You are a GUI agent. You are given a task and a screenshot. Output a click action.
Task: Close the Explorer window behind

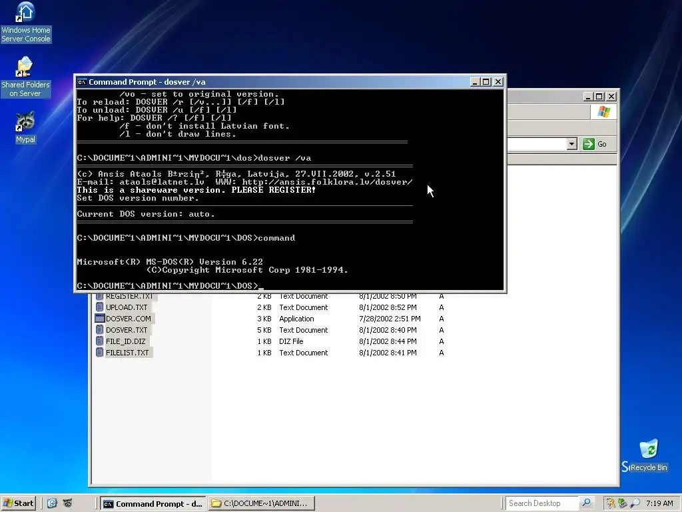click(x=611, y=97)
